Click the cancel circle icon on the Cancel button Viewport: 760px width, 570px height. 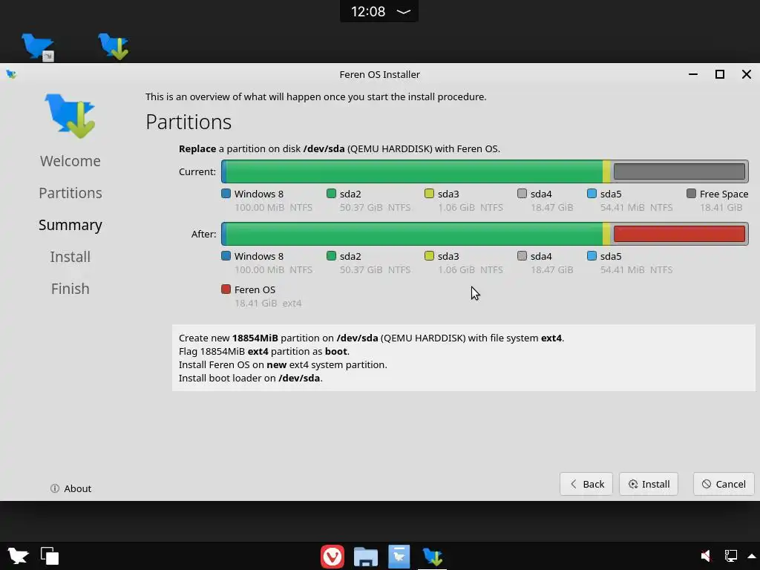(707, 484)
